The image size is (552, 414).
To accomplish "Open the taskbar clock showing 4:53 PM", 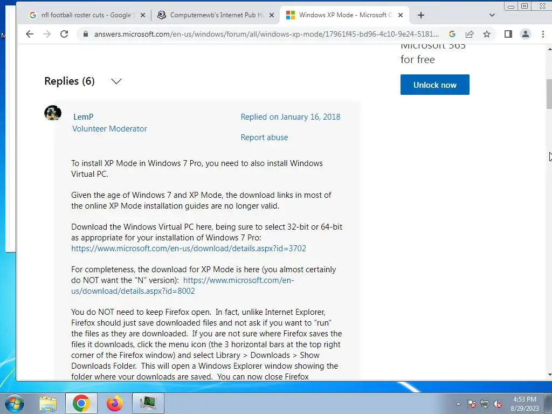I will 525,404.
